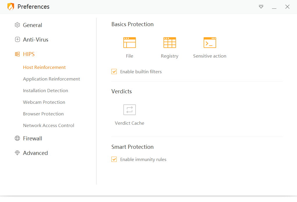The image size is (297, 202).
Task: Click the Enable builtin filters text
Action: [x=141, y=71]
